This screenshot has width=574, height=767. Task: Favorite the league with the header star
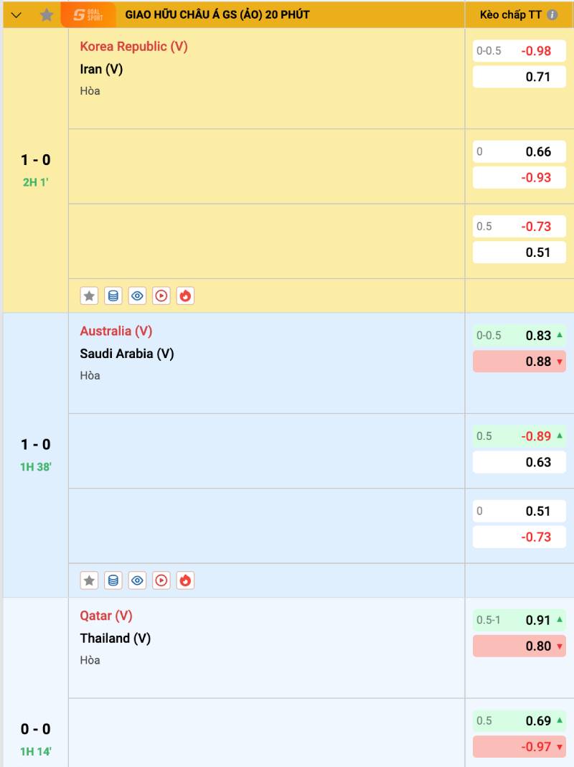47,15
